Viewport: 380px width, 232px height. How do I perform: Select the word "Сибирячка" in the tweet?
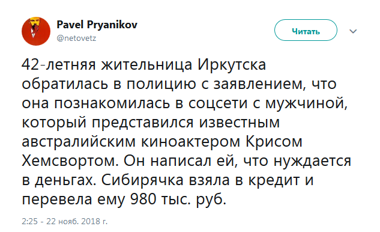[x=142, y=180]
